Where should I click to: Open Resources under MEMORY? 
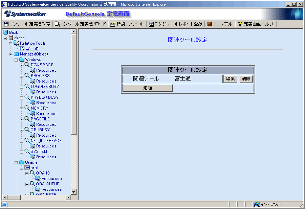coord(46,114)
